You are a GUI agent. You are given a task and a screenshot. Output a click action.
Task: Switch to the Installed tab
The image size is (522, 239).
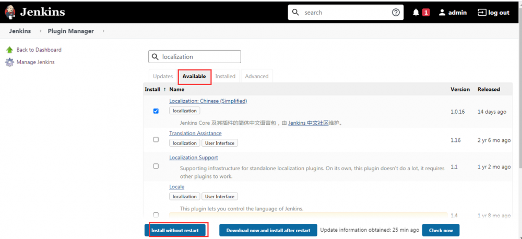point(225,77)
